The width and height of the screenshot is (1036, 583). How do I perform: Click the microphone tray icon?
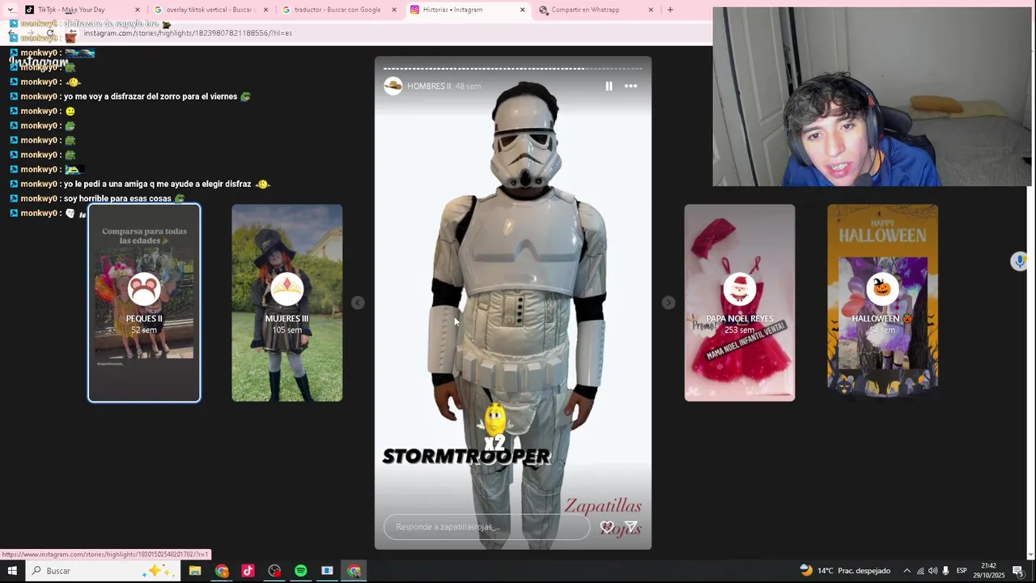(x=945, y=571)
